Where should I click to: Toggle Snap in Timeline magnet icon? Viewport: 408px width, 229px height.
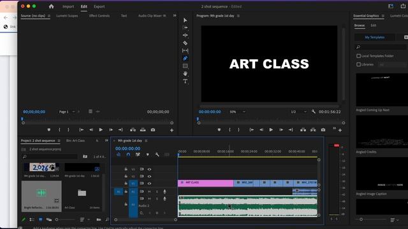[x=128, y=155]
